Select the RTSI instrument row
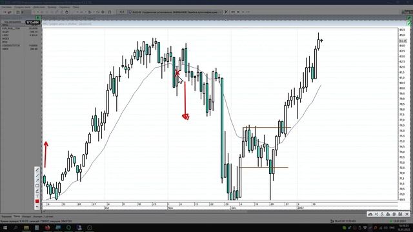413x232 pixels. (20, 42)
